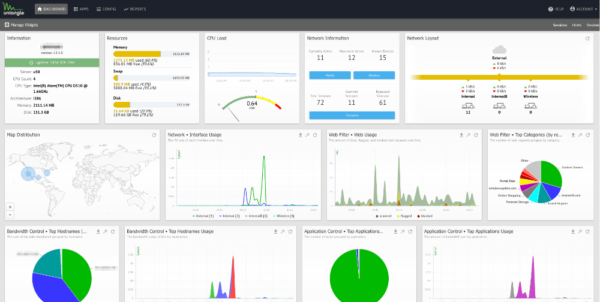
Task: Open Hosts link in the sub-header bar
Action: (577, 25)
